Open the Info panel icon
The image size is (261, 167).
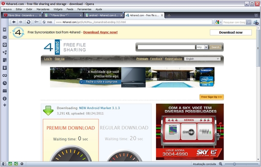pyautogui.click(x=5, y=99)
